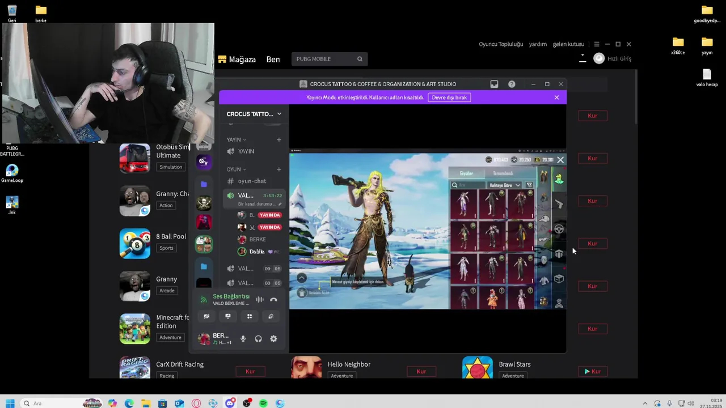Screen dimensions: 726x408
Task: Install CarX Drift Racing with Kur
Action: pyautogui.click(x=250, y=372)
